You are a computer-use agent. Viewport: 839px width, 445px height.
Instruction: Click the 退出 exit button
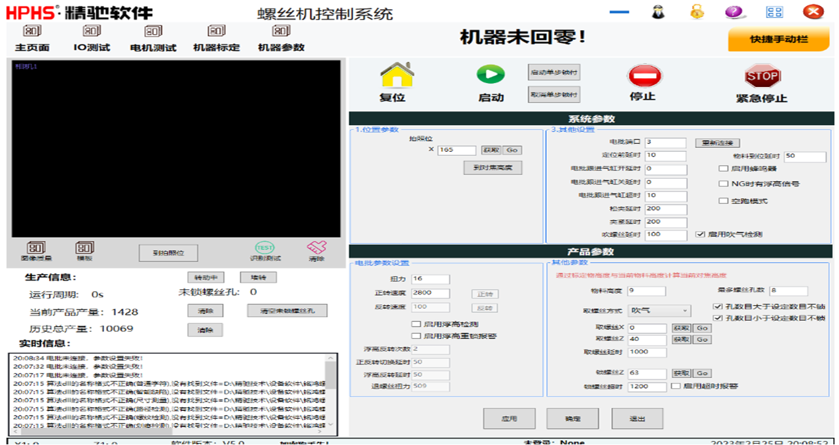click(637, 419)
